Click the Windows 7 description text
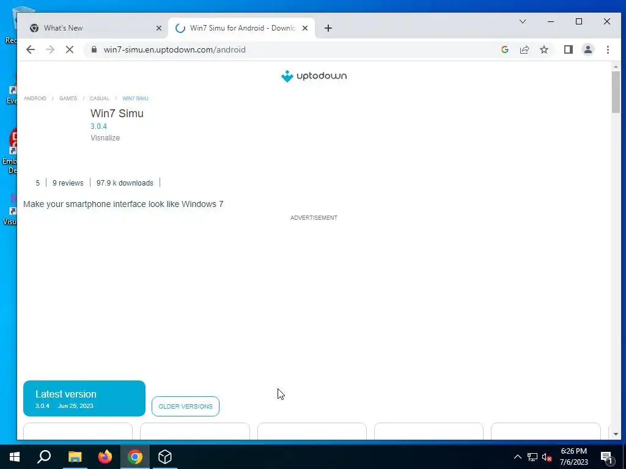 [123, 204]
